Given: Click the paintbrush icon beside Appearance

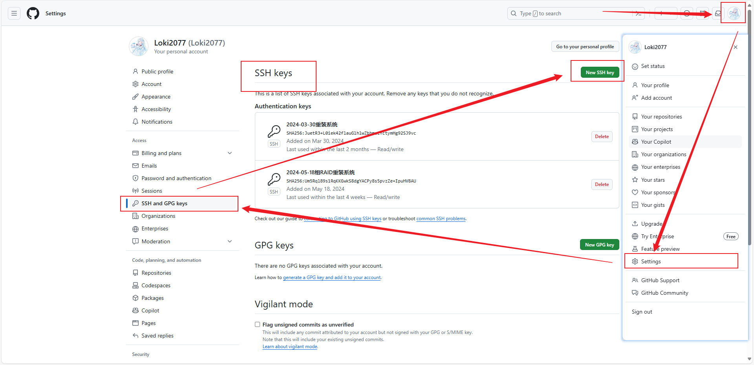Looking at the screenshot, I should point(135,97).
